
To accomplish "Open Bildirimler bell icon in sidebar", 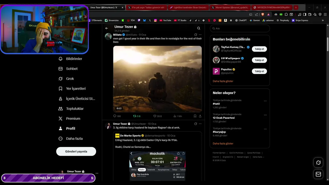I will (x=60, y=59).
